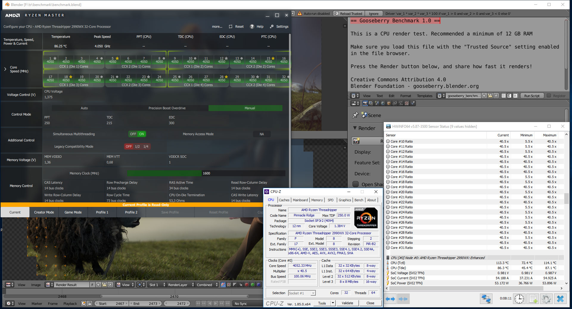This screenshot has height=309, width=572.
Task: Turn Simultaneous Multithreading ON
Action: point(142,134)
